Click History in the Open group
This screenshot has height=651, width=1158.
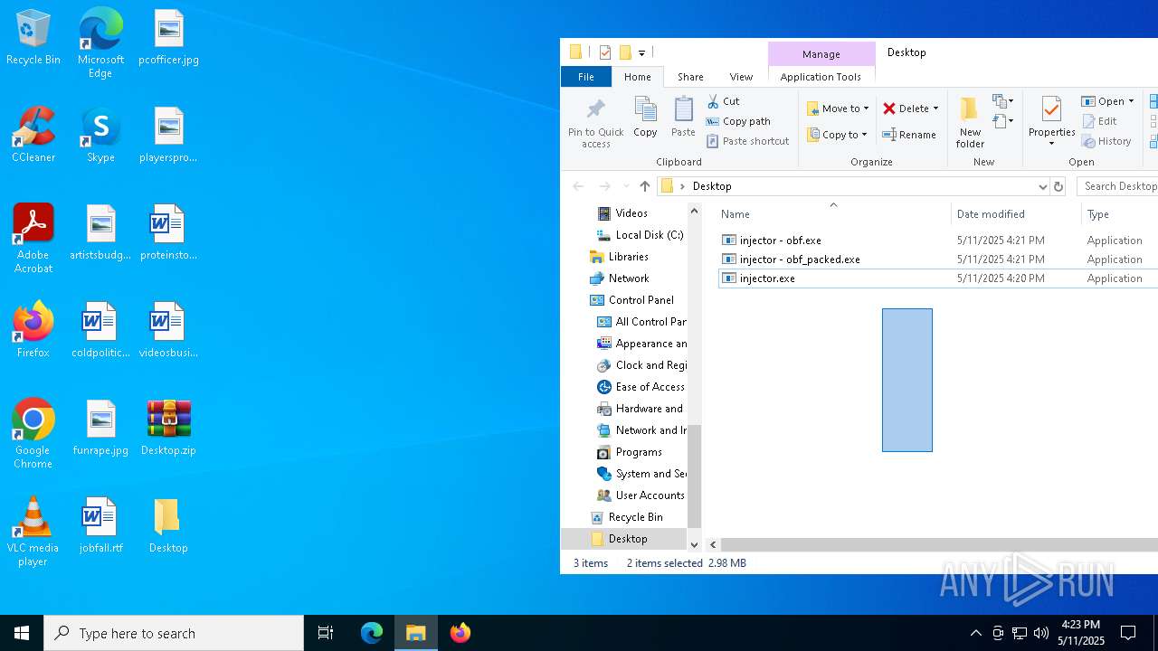1106,141
